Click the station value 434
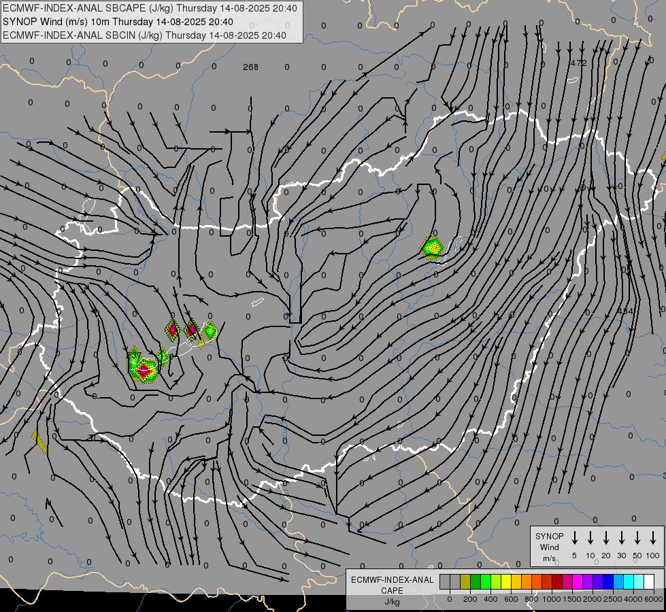The width and height of the screenshot is (666, 612). click(625, 311)
